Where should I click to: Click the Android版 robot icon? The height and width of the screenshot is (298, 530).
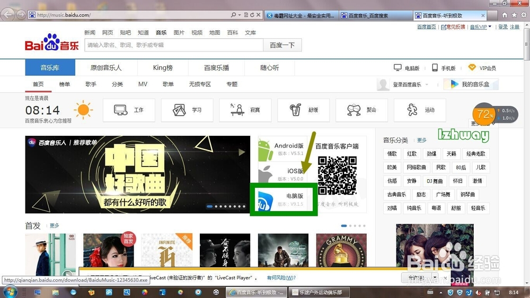[266, 151]
